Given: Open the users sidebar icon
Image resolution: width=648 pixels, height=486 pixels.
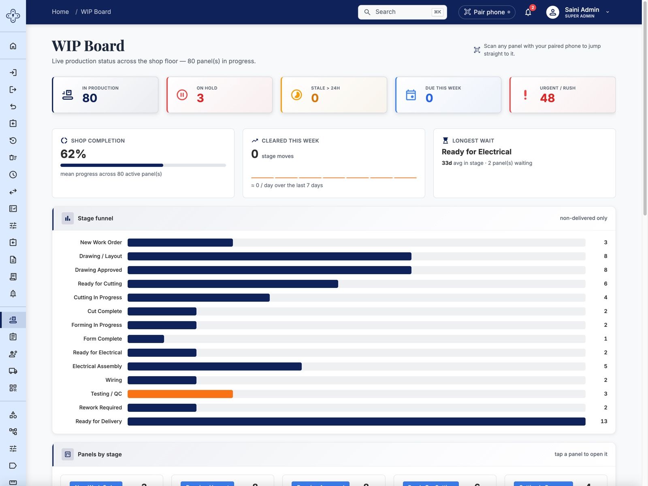Looking at the screenshot, I should [13, 354].
